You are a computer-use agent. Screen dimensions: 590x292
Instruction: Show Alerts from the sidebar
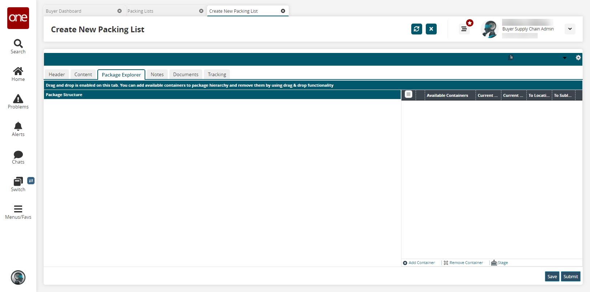click(18, 129)
